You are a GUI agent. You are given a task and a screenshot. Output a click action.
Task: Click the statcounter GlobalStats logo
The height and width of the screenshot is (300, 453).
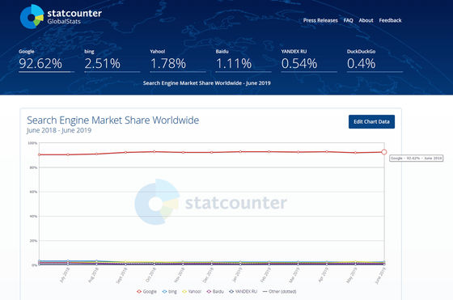(x=61, y=16)
